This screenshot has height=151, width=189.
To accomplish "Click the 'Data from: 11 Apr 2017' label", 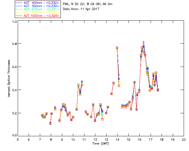I will [81, 9].
